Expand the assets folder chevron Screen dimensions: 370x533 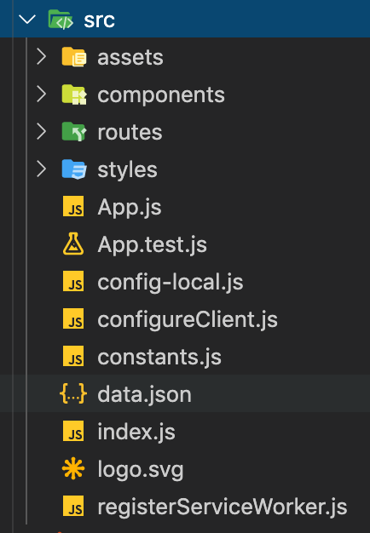click(41, 57)
